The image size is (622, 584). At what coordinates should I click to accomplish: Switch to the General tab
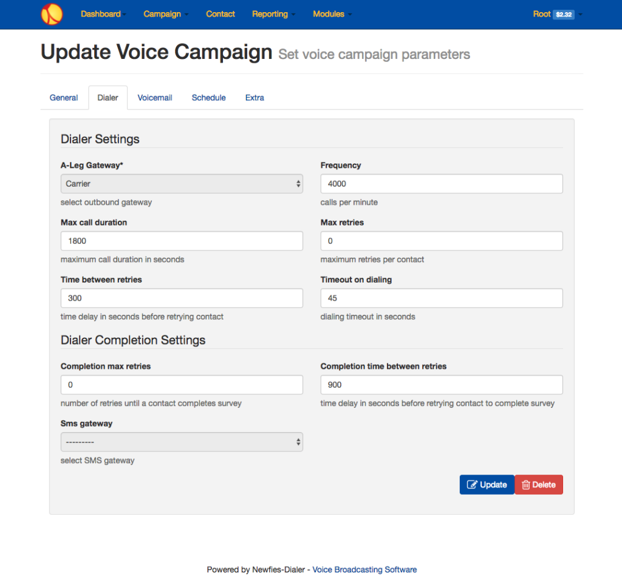click(64, 98)
